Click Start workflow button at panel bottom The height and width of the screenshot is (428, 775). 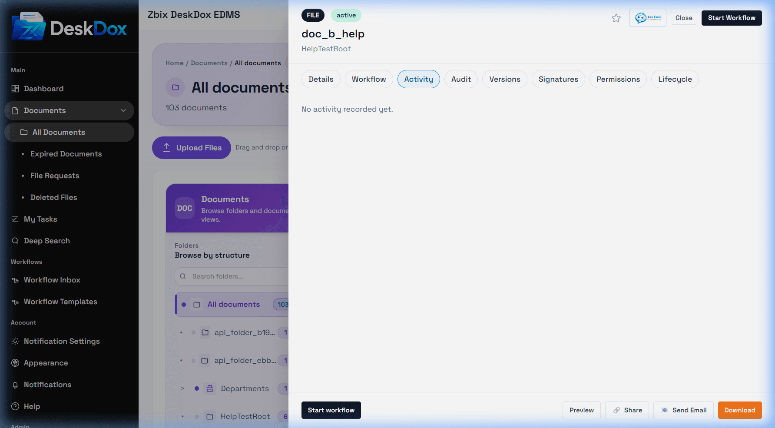point(331,410)
